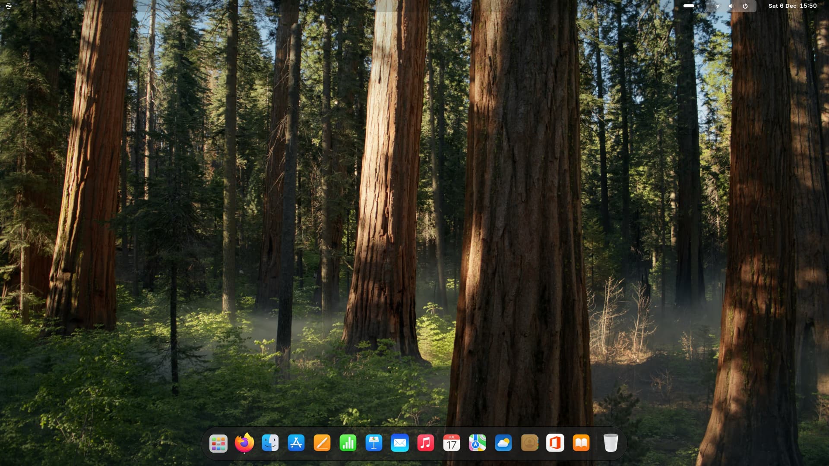829x466 pixels.
Task: Open the Contacts book icon
Action: 529,443
